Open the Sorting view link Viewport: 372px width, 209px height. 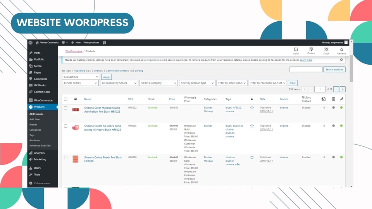click(x=139, y=71)
